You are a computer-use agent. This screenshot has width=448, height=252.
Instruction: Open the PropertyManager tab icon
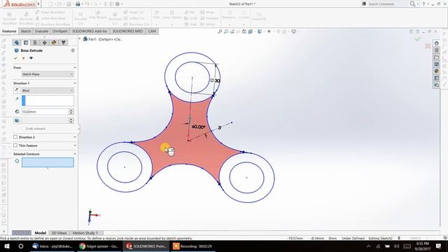26,43
